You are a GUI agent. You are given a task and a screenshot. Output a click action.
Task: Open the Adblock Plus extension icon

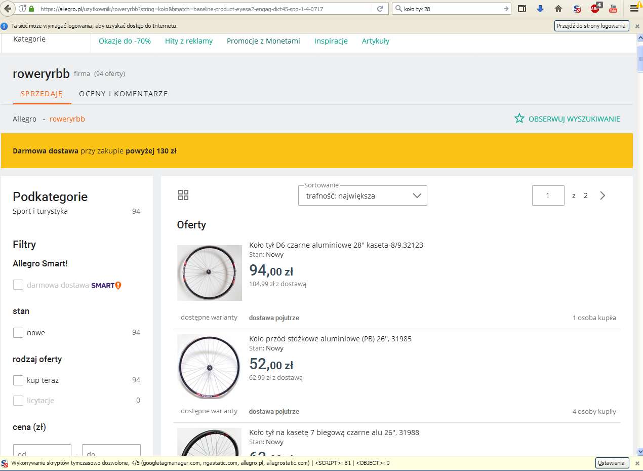pos(595,9)
